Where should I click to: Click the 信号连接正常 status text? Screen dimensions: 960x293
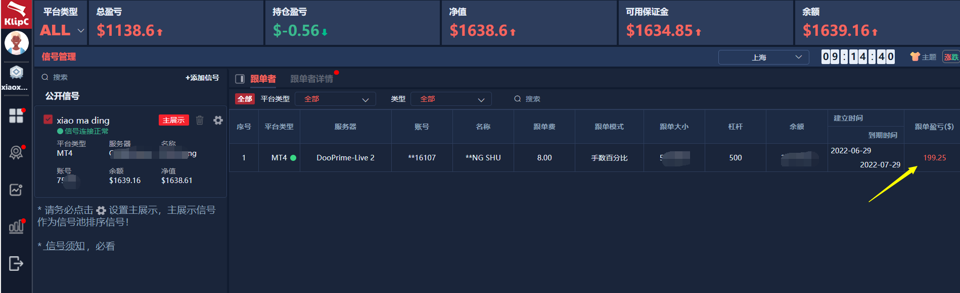[x=86, y=131]
